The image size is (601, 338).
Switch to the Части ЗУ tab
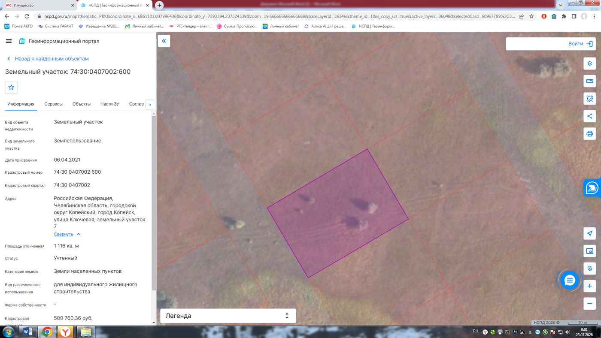pos(110,104)
